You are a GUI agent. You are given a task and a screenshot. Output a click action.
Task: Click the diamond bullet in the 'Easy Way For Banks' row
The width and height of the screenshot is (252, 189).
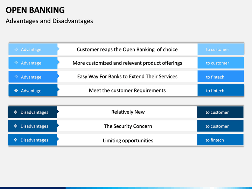coord(16,77)
